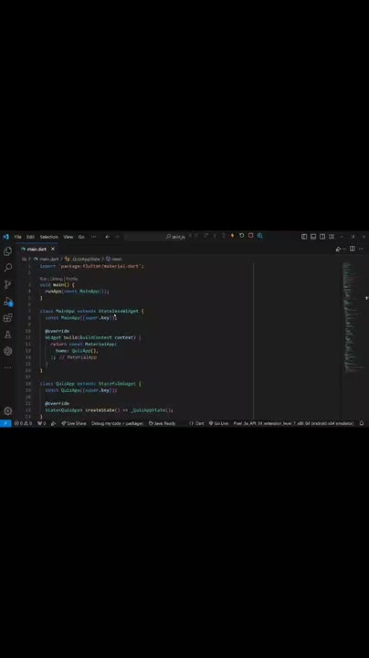Open the File menu

coord(18,237)
